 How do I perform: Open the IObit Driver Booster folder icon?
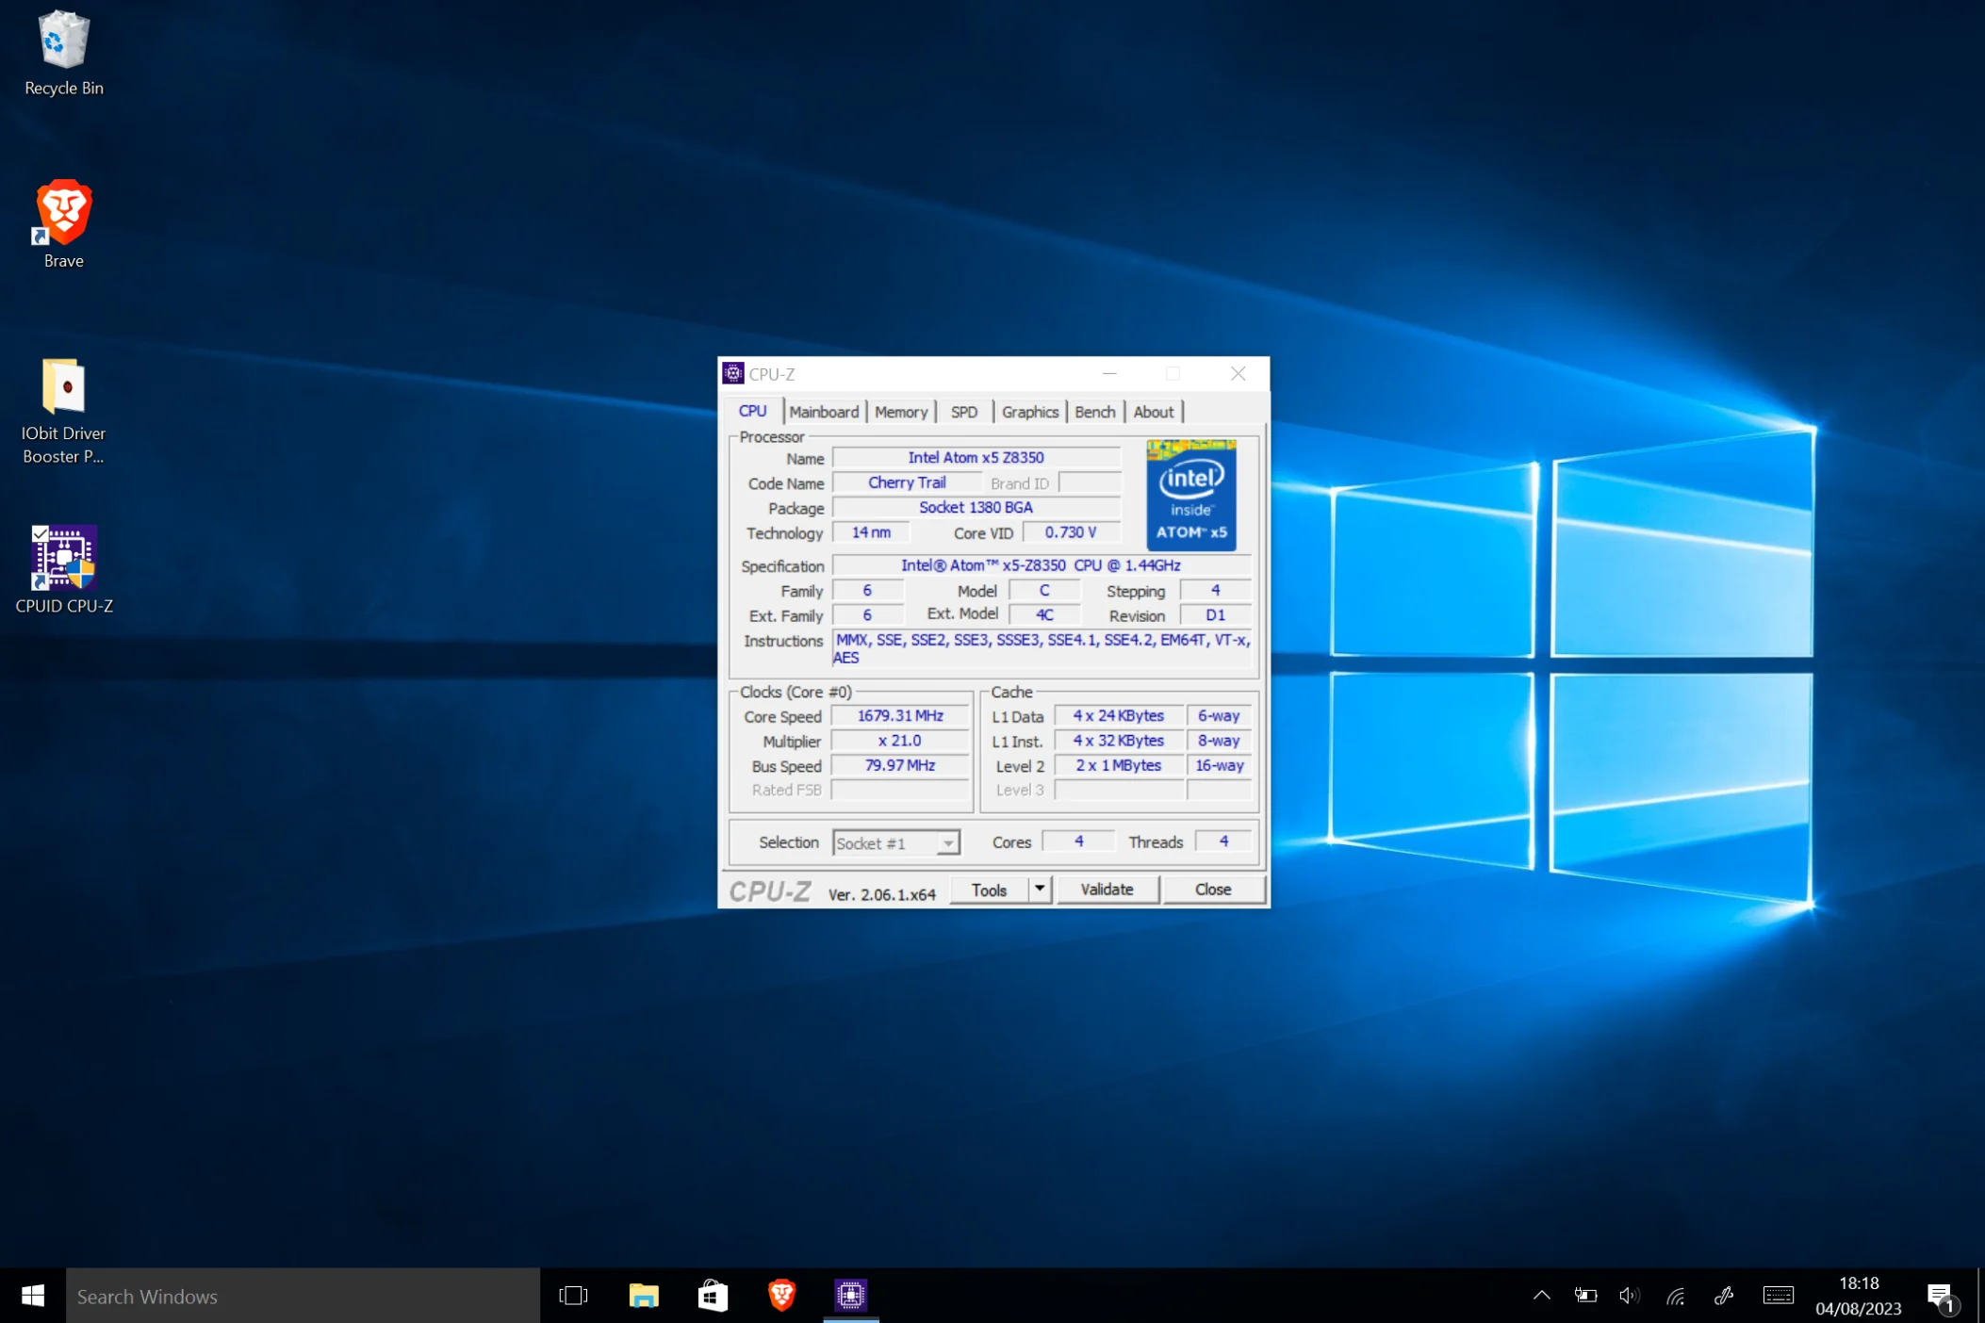(x=63, y=387)
